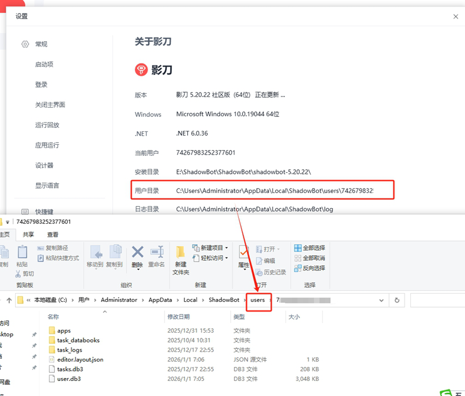Open Explorer quick access toolbar dropdown arrow
This screenshot has width=465, height=396.
click(x=8, y=222)
